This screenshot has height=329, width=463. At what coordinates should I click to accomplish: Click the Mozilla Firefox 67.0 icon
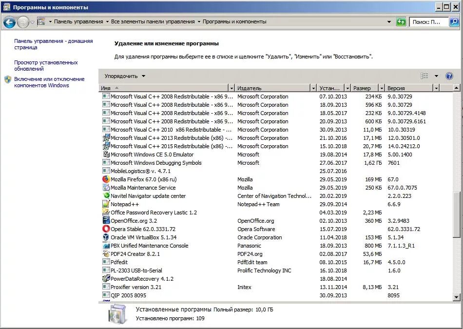coord(106,179)
